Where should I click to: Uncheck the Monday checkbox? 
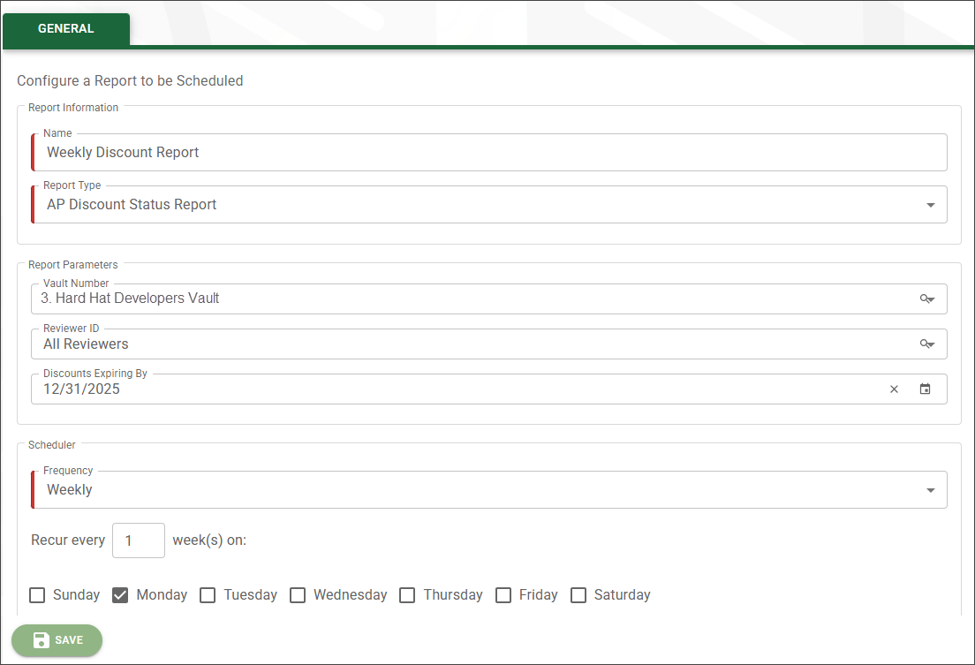(121, 595)
